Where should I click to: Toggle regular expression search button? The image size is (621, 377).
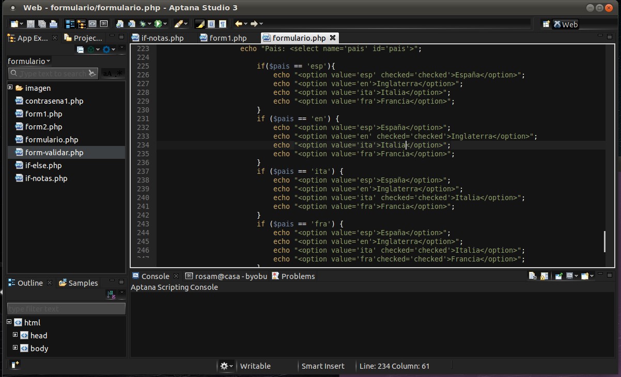(x=119, y=74)
